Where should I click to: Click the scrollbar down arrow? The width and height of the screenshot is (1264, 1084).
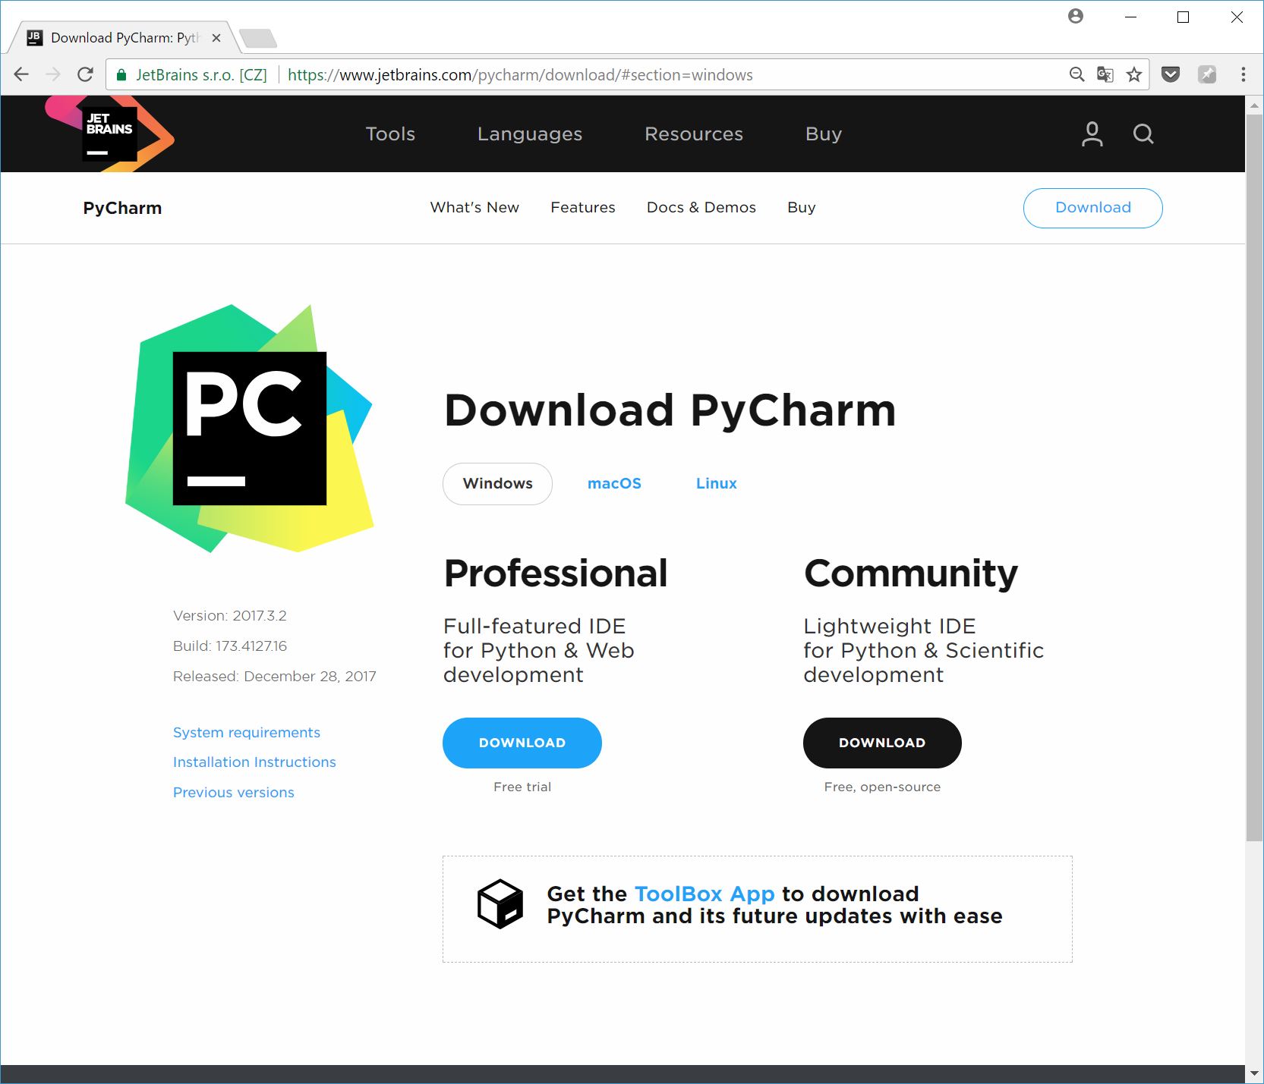tap(1254, 1074)
